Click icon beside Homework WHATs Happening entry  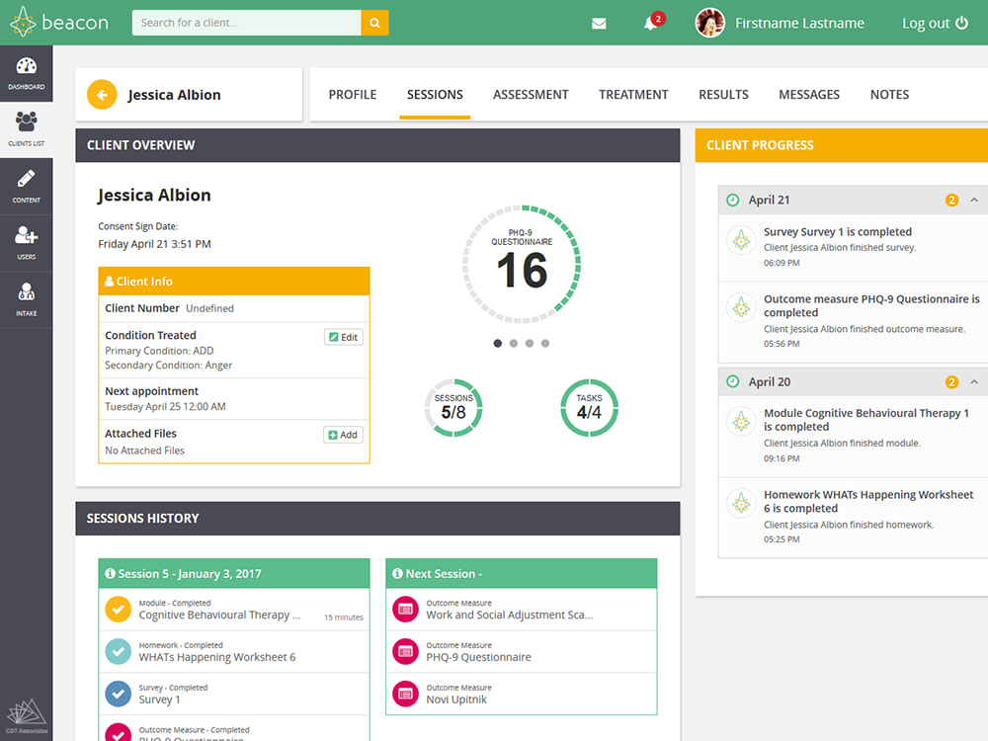pos(741,503)
